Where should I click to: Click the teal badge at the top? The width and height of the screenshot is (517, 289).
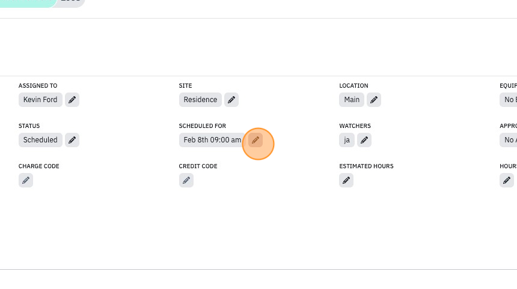(28, 2)
